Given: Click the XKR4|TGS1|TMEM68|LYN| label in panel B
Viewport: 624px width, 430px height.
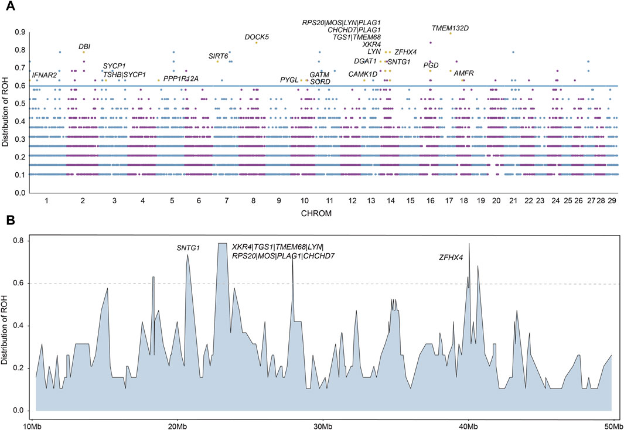Looking at the screenshot, I should point(278,247).
